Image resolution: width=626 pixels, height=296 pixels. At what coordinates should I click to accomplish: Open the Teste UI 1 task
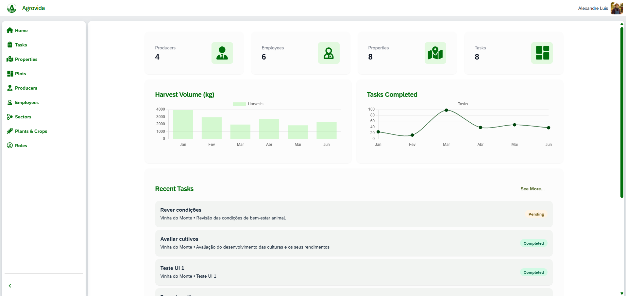tap(354, 272)
